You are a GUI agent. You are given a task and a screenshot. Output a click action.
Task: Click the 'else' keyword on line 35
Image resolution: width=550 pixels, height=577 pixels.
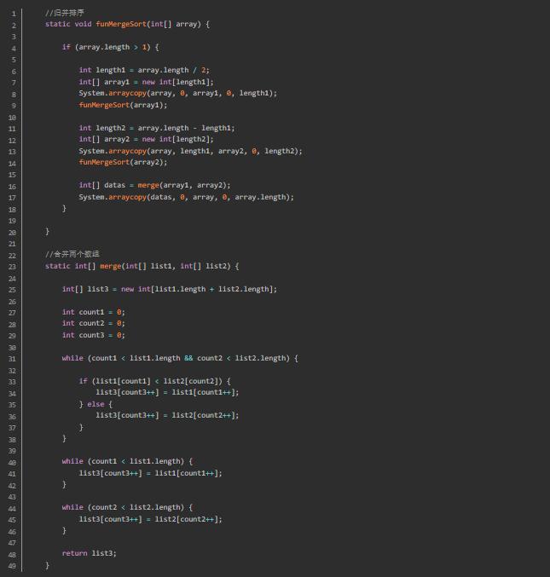click(x=96, y=405)
